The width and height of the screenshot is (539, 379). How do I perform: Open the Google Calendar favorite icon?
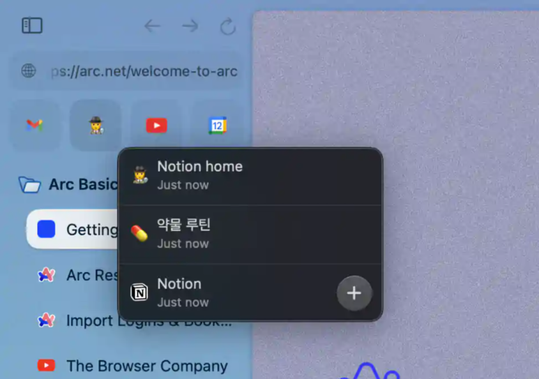[x=216, y=125]
